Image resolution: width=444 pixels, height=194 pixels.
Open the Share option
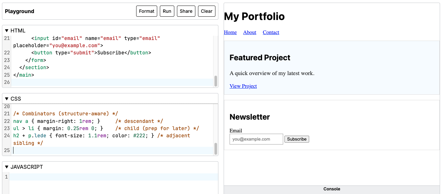pyautogui.click(x=186, y=11)
